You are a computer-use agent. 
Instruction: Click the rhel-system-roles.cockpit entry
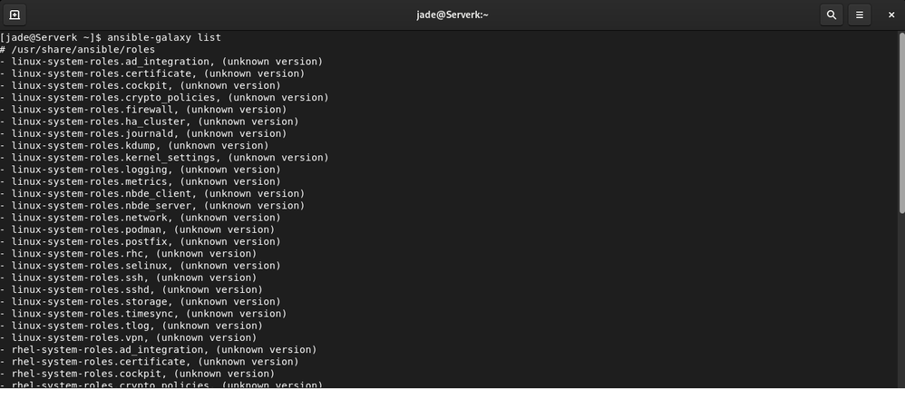[136, 374]
